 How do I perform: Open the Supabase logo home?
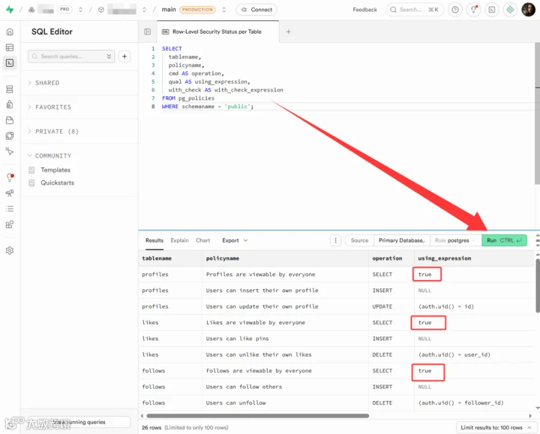pyautogui.click(x=10, y=10)
